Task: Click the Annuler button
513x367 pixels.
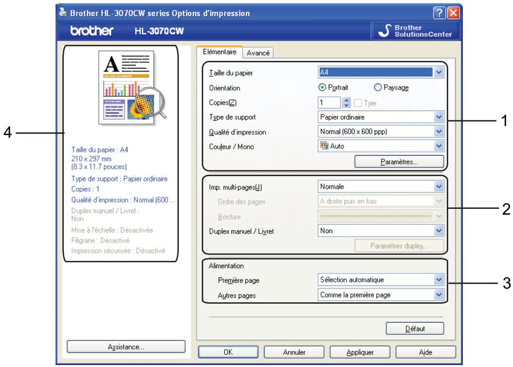Action: (x=294, y=352)
